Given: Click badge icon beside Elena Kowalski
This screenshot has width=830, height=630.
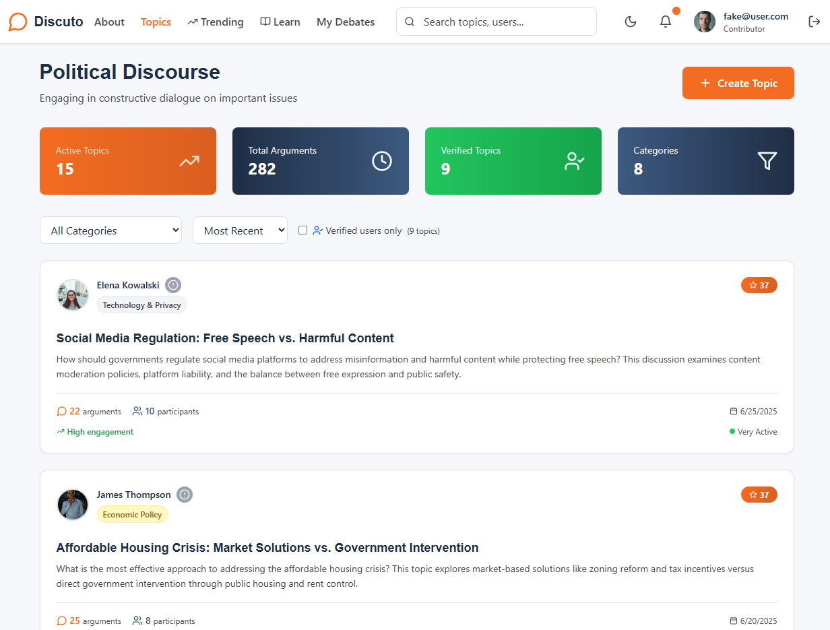Looking at the screenshot, I should [x=173, y=285].
